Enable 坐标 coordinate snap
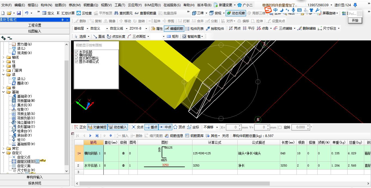This screenshot has height=188, width=371. click(193, 127)
